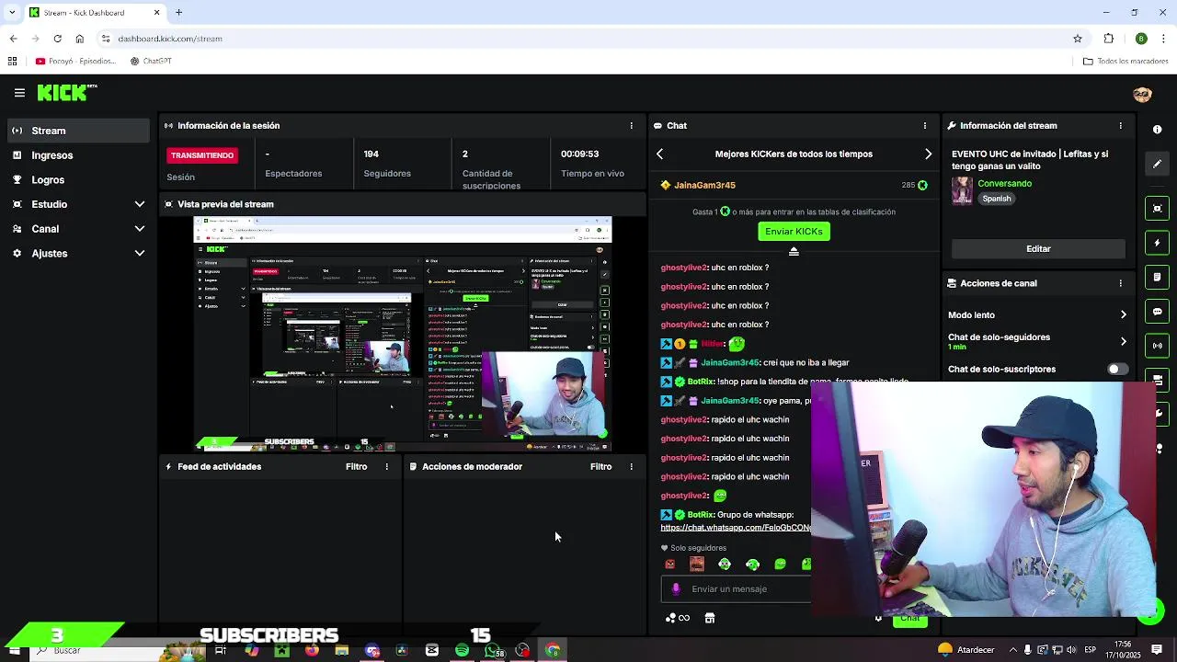Open the Filtro in Feed de actividades
Screen dimensions: 1177x662
click(x=356, y=467)
